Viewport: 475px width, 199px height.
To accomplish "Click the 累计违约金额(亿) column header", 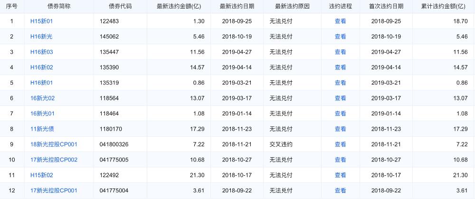I will pos(444,6).
